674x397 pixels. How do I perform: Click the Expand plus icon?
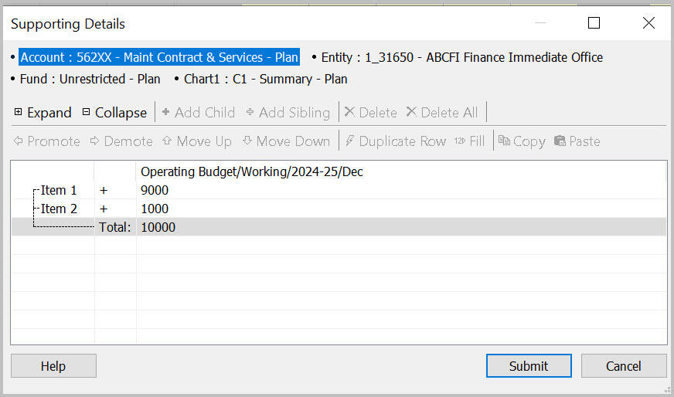tap(18, 112)
